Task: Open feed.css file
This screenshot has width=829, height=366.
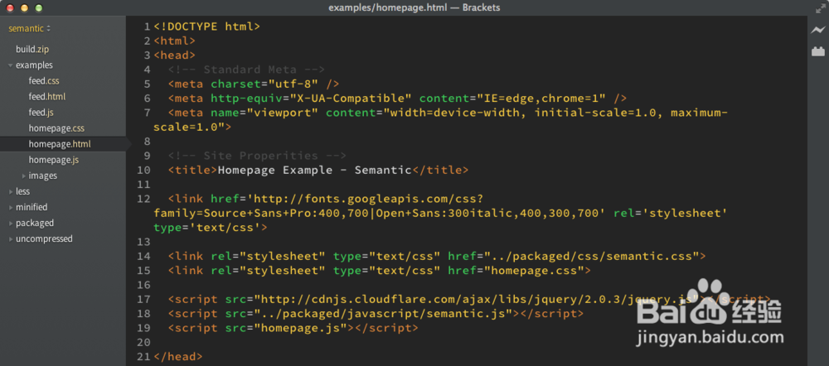Action: pos(44,81)
